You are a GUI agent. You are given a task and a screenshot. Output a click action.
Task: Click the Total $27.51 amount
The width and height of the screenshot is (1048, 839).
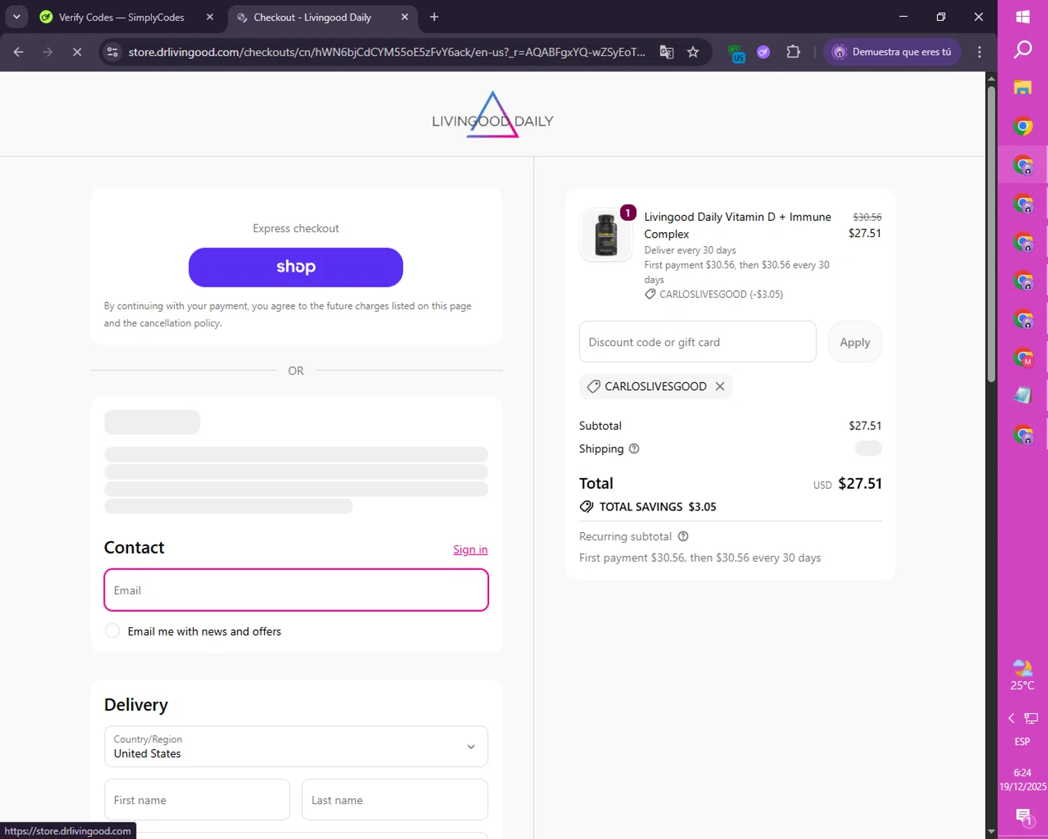860,483
